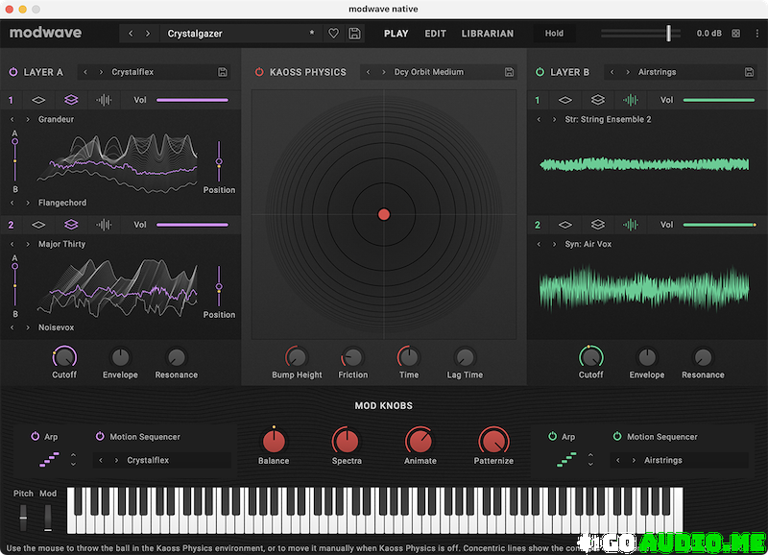The image size is (768, 555).
Task: Select next Layer A program after Crystalflex
Action: click(101, 72)
